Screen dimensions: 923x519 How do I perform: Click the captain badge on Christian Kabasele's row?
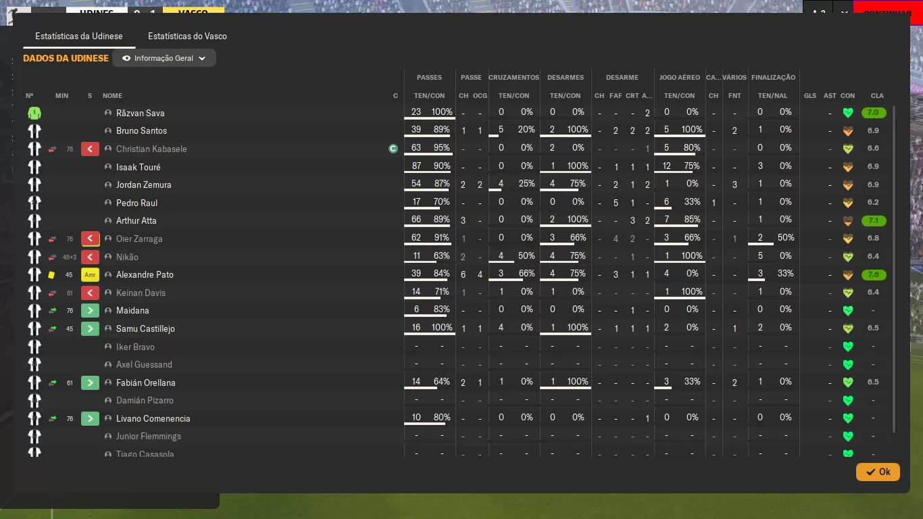393,149
